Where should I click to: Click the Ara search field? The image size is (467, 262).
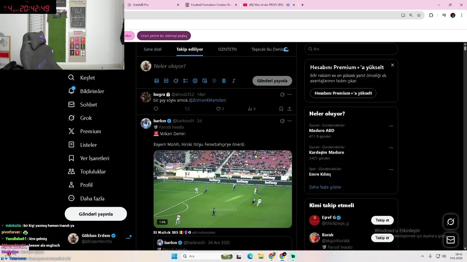(x=351, y=49)
